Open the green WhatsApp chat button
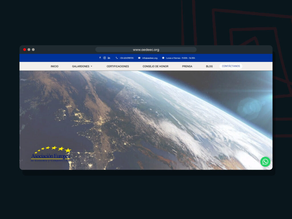This screenshot has width=292, height=219. (x=265, y=162)
